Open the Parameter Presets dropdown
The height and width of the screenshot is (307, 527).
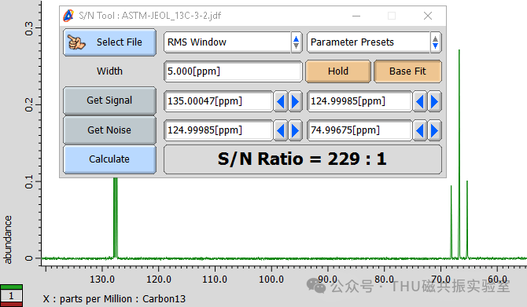[374, 42]
